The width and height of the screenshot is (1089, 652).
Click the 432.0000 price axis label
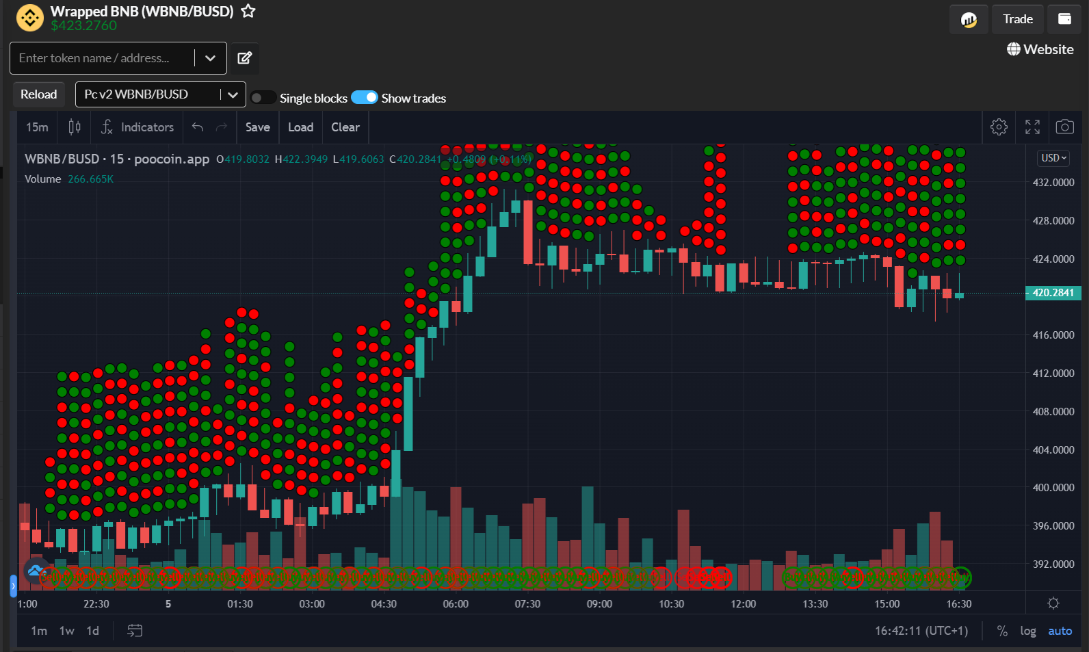[1053, 183]
